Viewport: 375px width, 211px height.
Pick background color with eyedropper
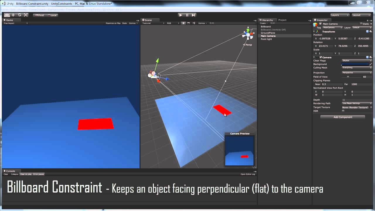click(371, 64)
